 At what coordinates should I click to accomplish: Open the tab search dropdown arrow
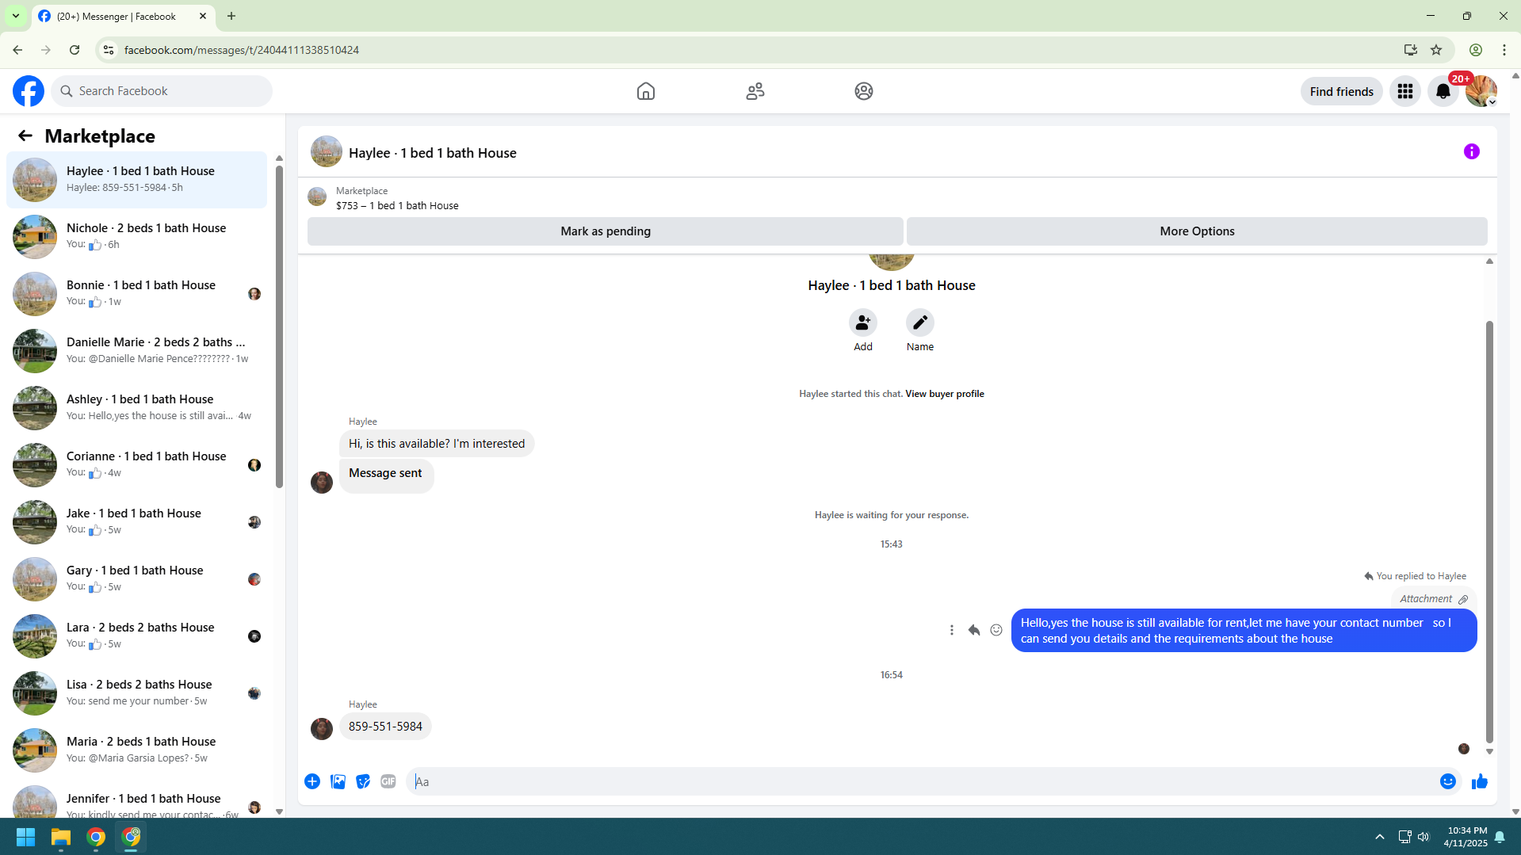coord(16,16)
